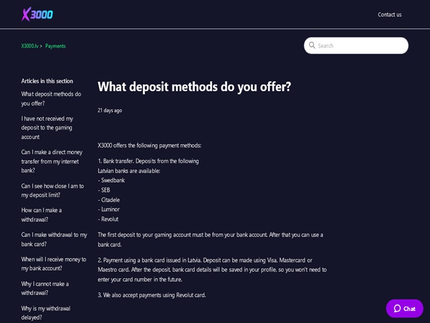Open "What deposit methods do you offer?" sidebar article
430x323 pixels.
[x=51, y=99]
